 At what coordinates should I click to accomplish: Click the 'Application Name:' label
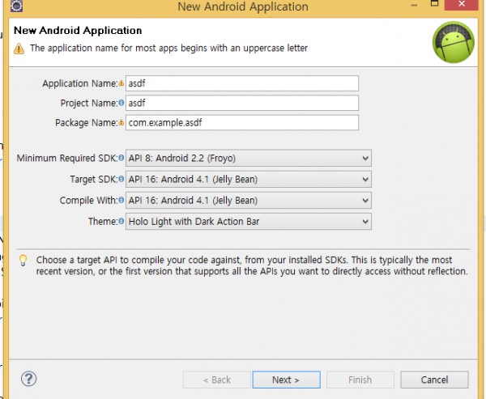tap(80, 83)
